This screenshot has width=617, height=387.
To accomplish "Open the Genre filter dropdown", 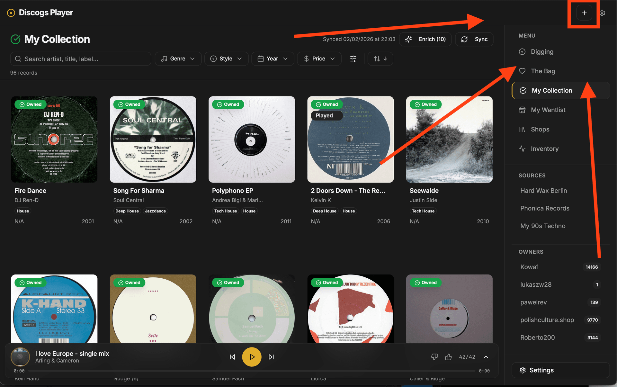I will pos(178,59).
